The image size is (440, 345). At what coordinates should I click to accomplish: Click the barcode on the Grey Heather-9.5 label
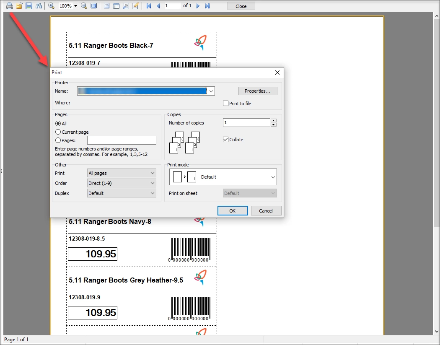pyautogui.click(x=189, y=309)
